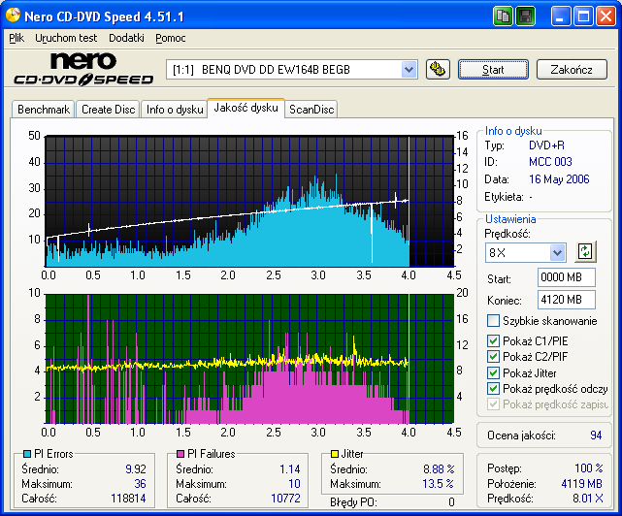Click the date 16 May 2006
Image resolution: width=622 pixels, height=516 pixels.
[x=559, y=179]
